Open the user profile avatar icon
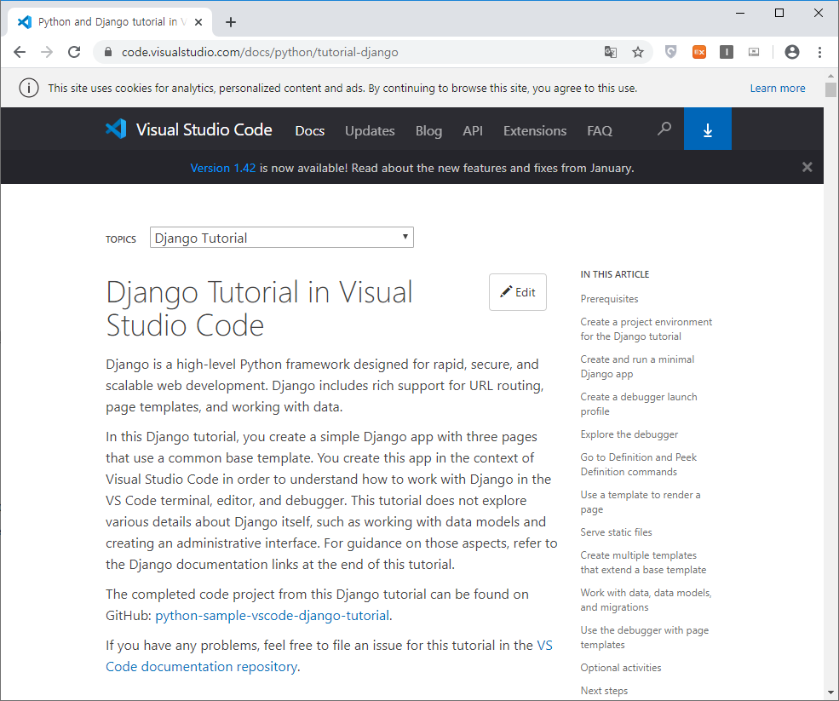The image size is (839, 701). pos(792,52)
